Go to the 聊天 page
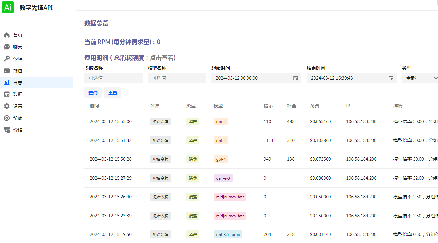 click(x=37, y=47)
